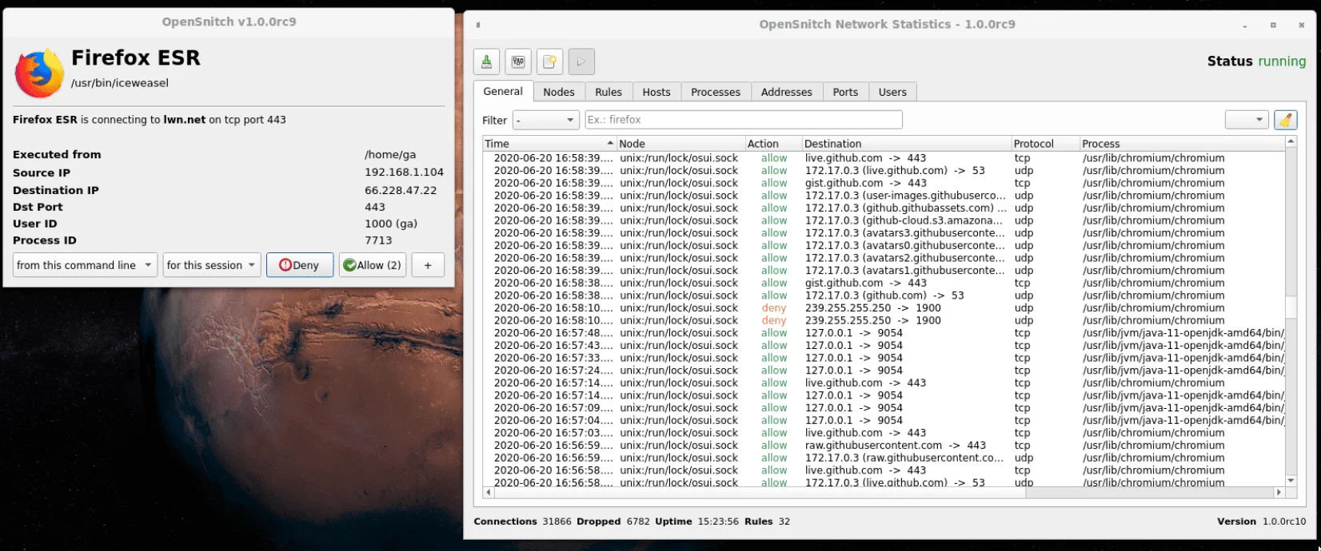This screenshot has height=551, width=1321.
Task: Select row '172.17.0.3 (raw.githubusercontent.co...'
Action: point(884,458)
